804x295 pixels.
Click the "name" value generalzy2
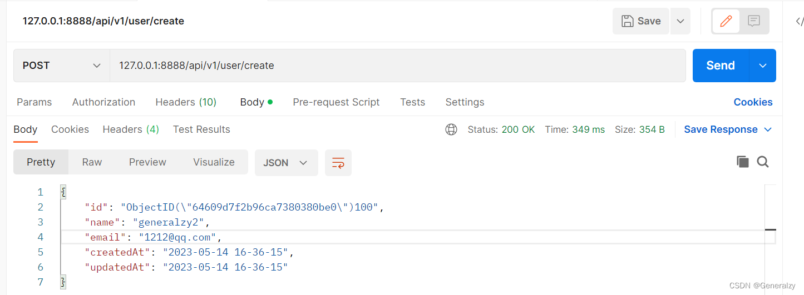tap(169, 222)
